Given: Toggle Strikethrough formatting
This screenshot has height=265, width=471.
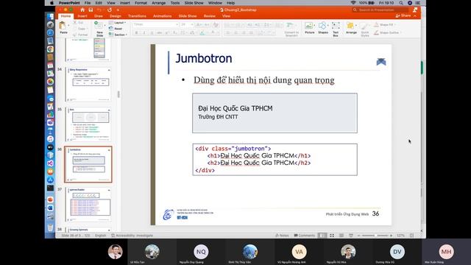Looking at the screenshot, I should tap(160, 32).
